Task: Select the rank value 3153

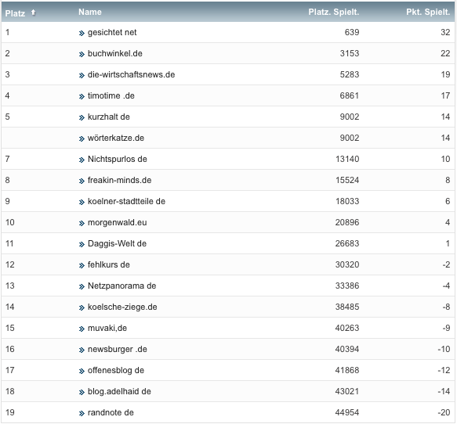Action: coord(350,53)
